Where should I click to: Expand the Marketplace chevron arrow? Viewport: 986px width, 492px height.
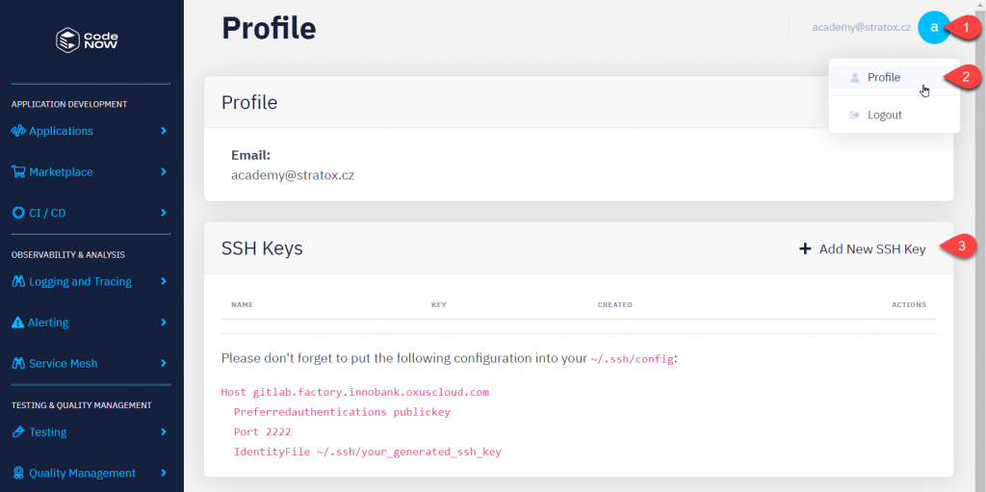coord(164,172)
